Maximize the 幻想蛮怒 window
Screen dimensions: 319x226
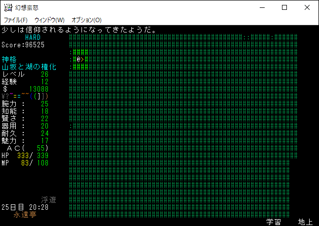tap(284, 7)
